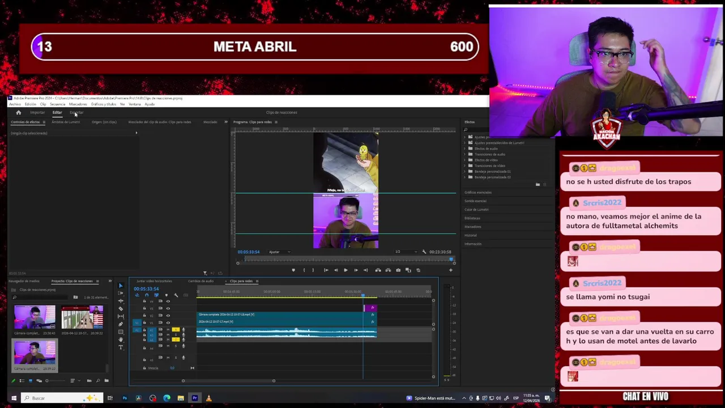725x408 pixels.
Task: Show overflow panels chevron beside Mezclado tab
Action: (x=226, y=122)
